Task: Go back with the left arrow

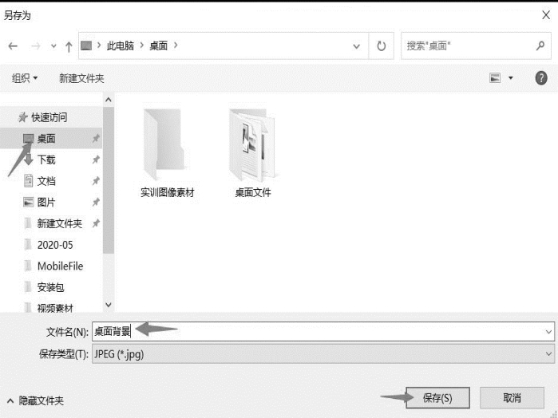Action: (13, 46)
